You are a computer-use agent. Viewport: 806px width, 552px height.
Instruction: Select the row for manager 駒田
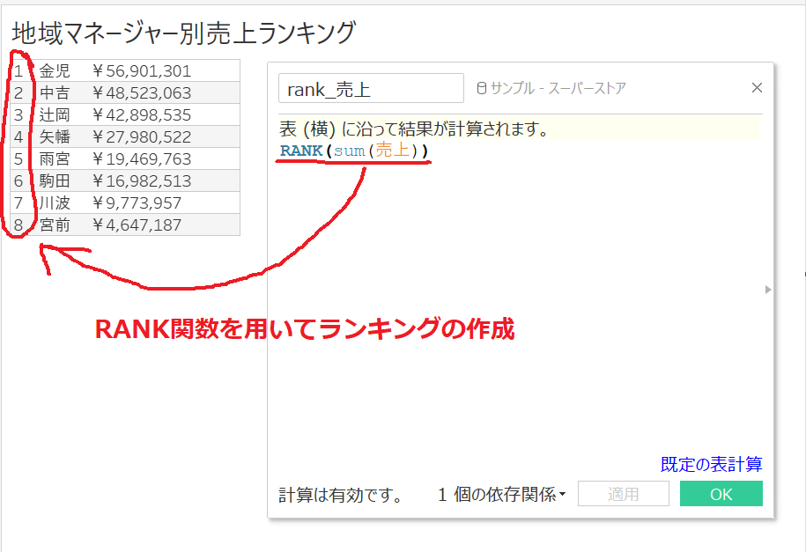125,180
